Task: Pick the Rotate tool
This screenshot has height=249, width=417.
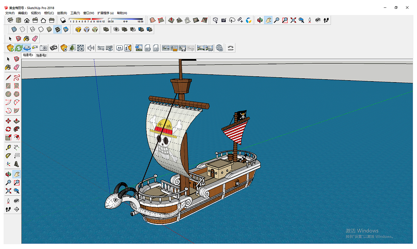Action: coord(8,129)
